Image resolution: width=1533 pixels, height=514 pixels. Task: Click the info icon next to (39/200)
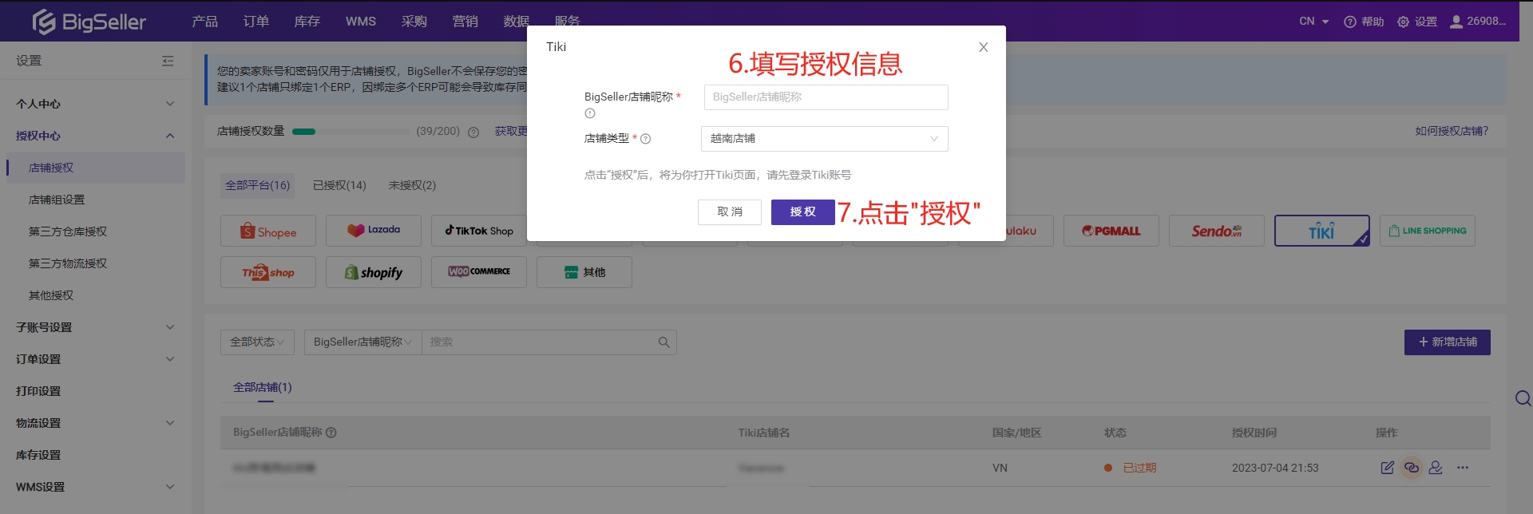[473, 132]
